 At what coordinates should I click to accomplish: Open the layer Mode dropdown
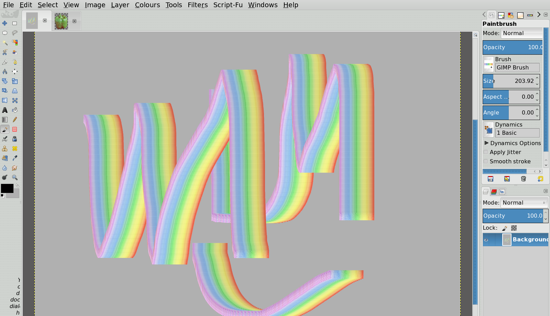point(524,203)
